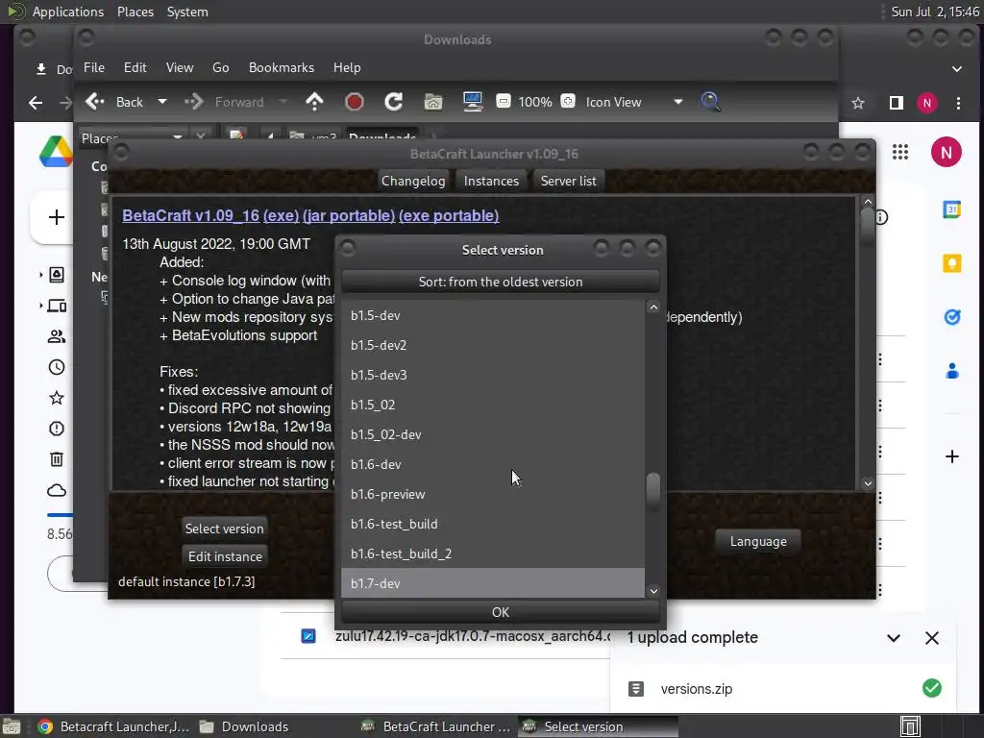Reload the Downloads folder
This screenshot has width=984, height=738.
coord(393,102)
